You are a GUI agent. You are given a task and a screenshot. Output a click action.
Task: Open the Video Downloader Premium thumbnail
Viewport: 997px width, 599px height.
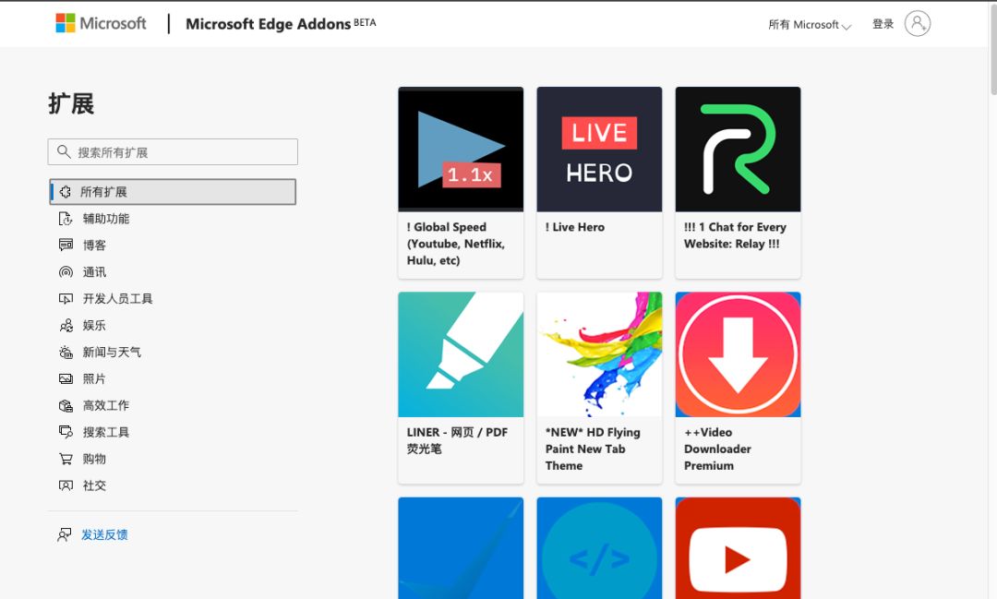point(738,354)
